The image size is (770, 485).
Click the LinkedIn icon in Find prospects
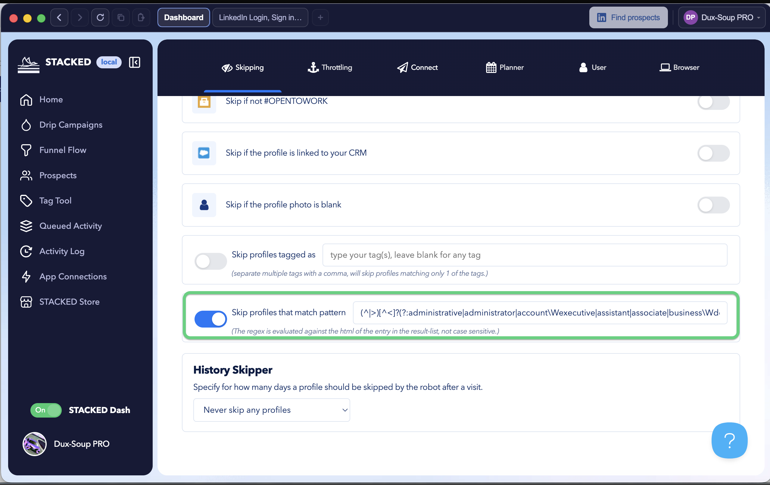click(601, 17)
